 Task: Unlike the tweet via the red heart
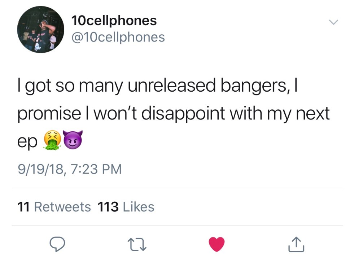216,244
